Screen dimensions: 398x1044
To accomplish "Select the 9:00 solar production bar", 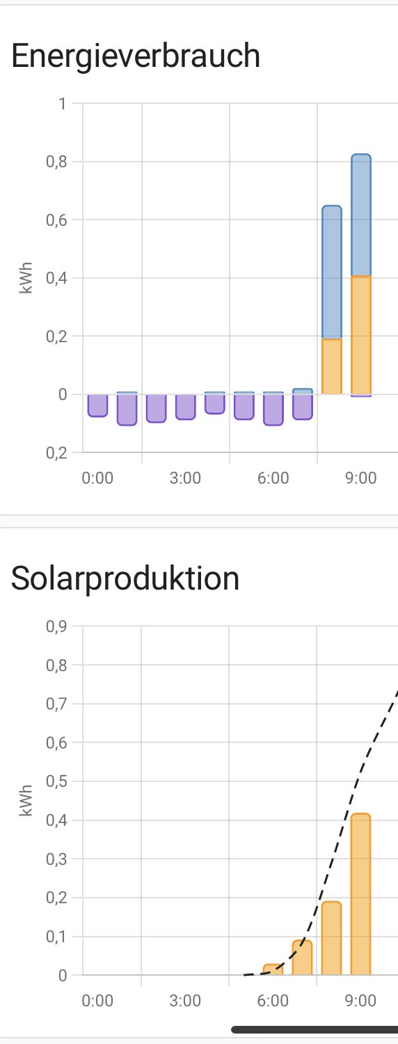I will tap(361, 894).
